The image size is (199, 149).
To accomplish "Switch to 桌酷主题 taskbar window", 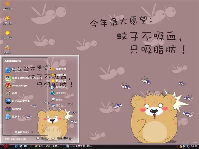I will [79, 146].
